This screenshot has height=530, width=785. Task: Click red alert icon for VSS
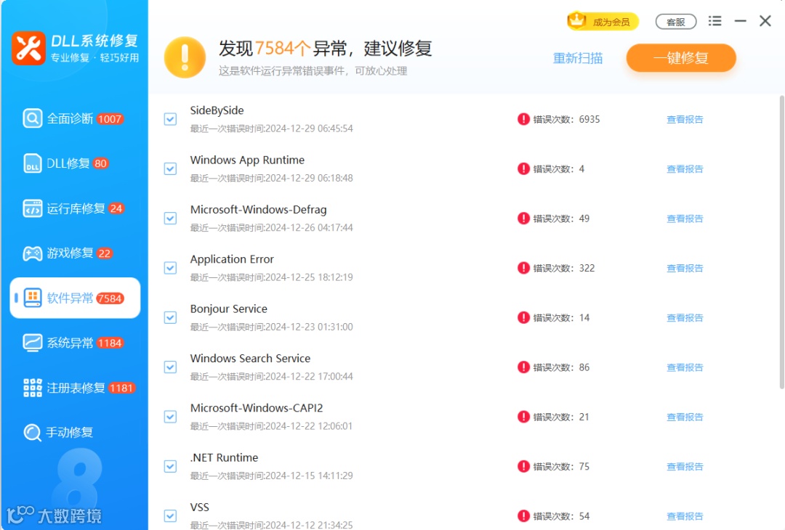(x=523, y=516)
